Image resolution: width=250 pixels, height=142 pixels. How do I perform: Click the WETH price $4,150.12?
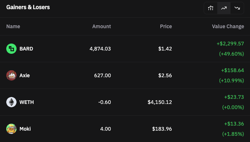tap(160, 102)
